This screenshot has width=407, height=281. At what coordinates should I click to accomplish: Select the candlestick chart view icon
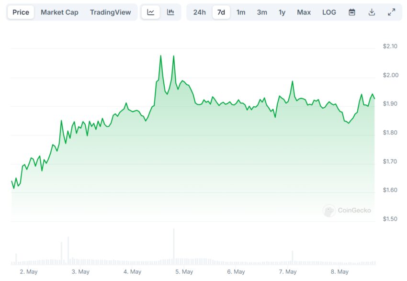[x=170, y=12]
